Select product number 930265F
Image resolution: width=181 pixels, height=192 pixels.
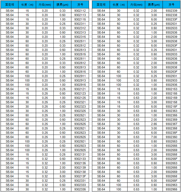pos(171,181)
